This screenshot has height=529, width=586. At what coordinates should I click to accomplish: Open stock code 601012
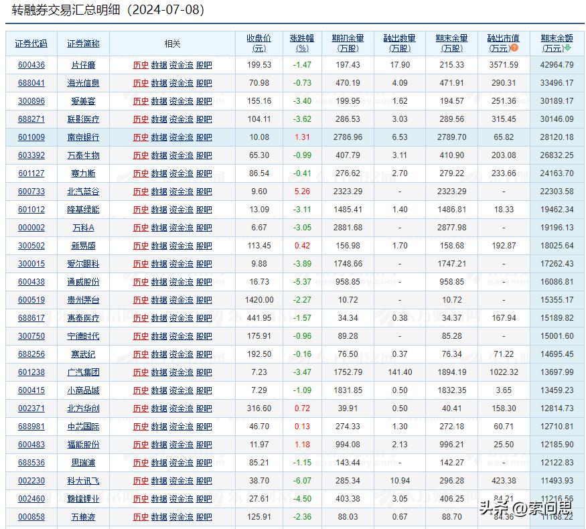pos(31,210)
